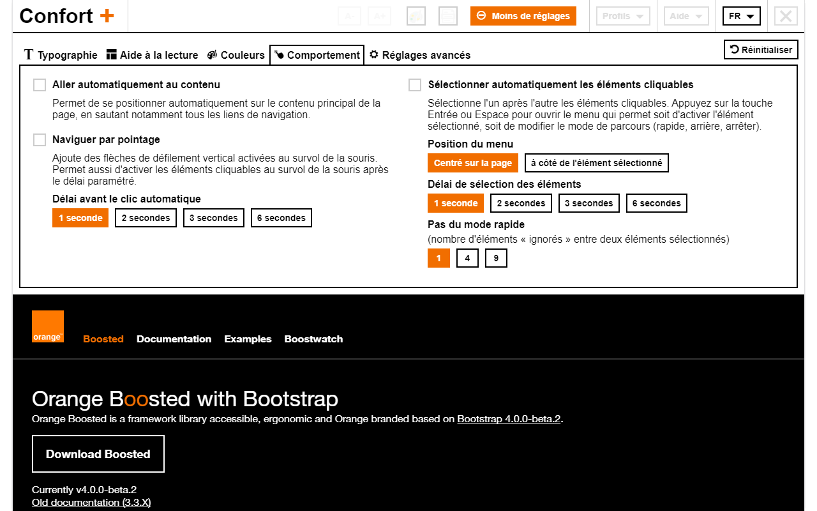
Task: Select 2 secondes for délai de sélection
Action: coord(521,203)
